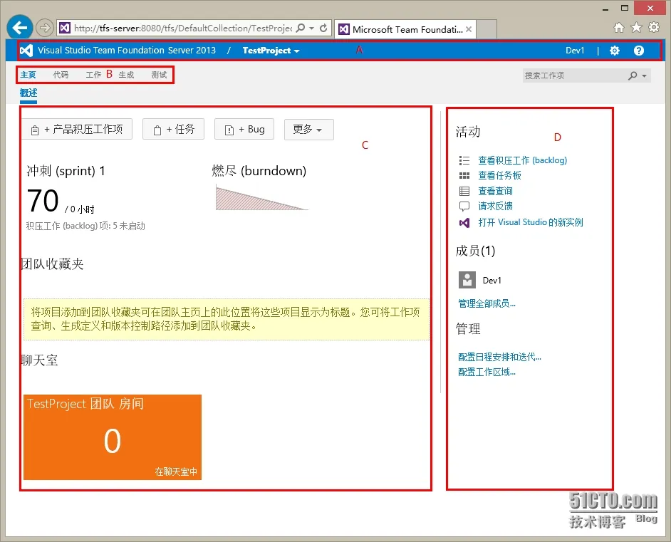671x542 pixels.
Task: Click the + 产品积压工作项 button
Action: 77,129
